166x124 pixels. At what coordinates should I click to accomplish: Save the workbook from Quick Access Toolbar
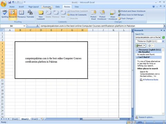[10, 2]
